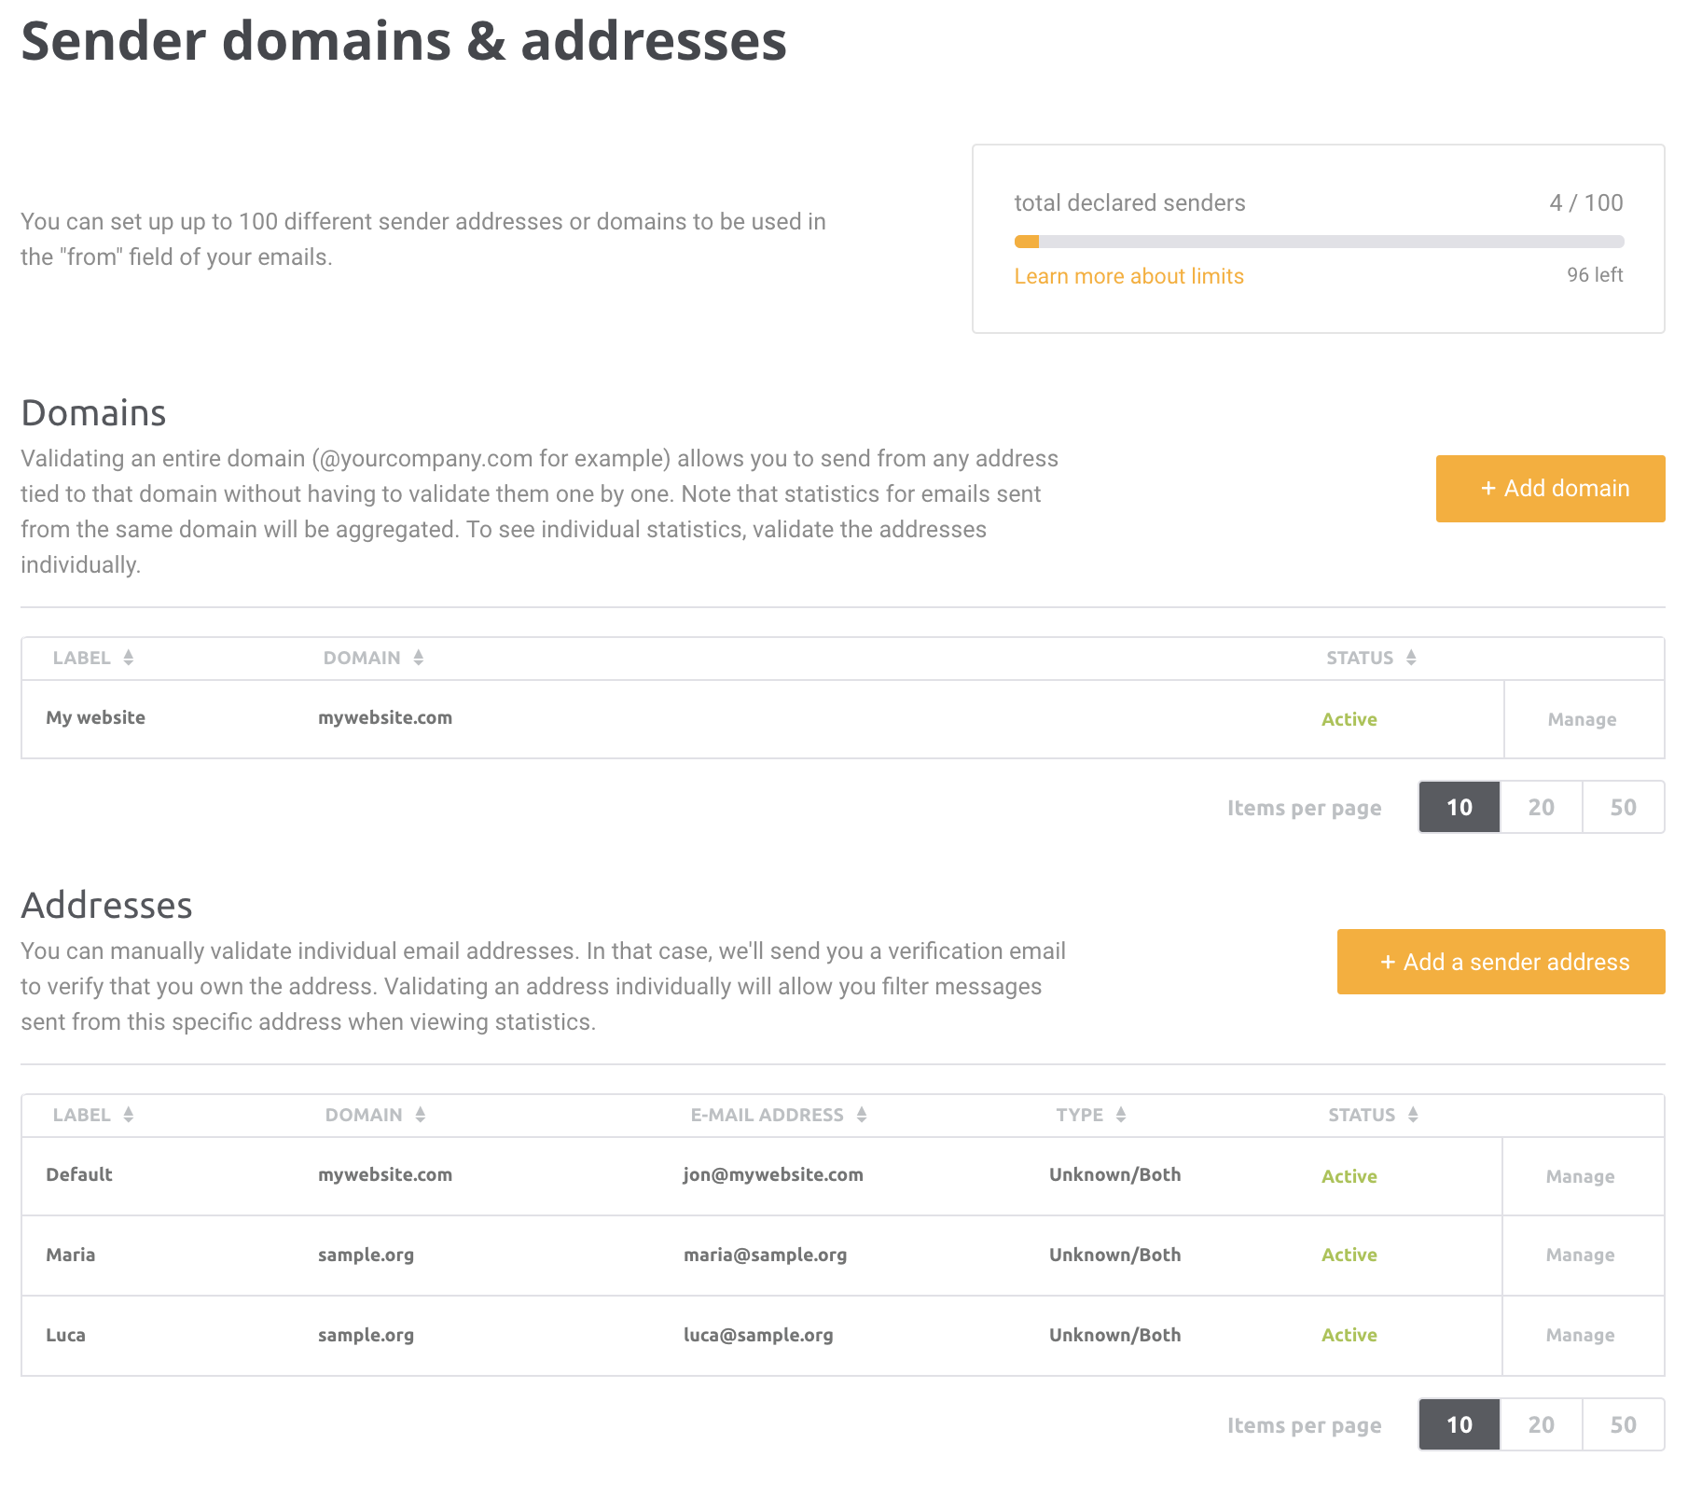Click Add a sender address button

tap(1501, 962)
